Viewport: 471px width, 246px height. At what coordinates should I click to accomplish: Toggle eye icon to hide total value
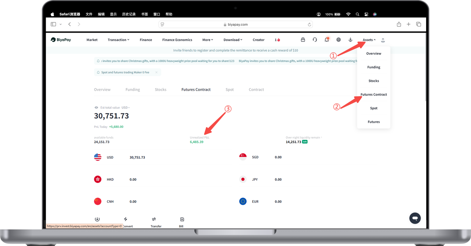(x=96, y=108)
